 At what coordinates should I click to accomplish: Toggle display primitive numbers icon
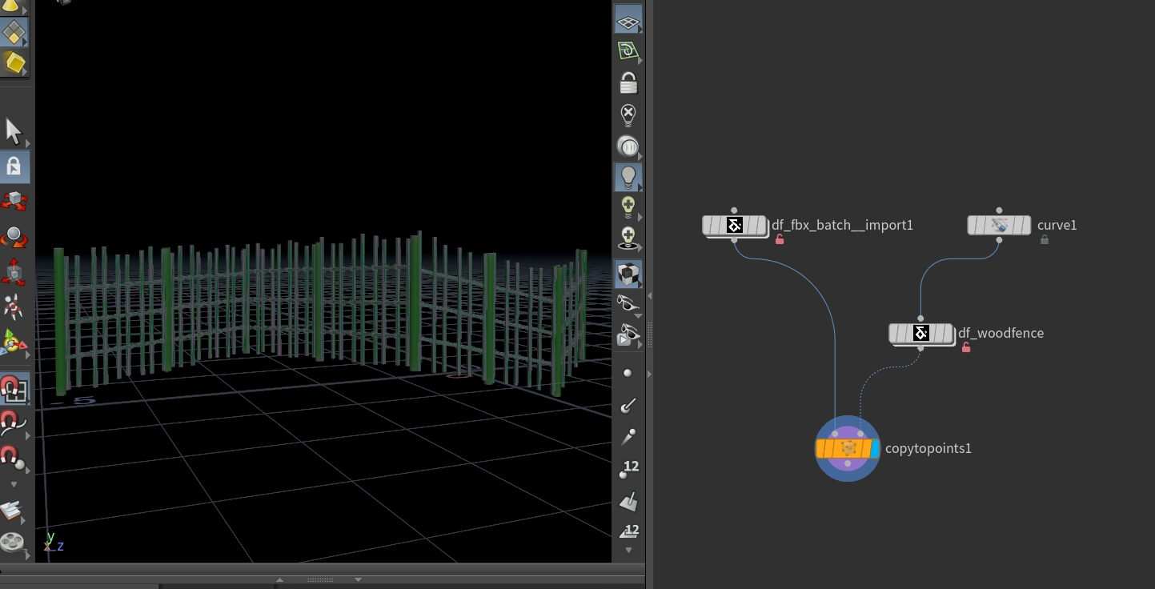[x=630, y=530]
